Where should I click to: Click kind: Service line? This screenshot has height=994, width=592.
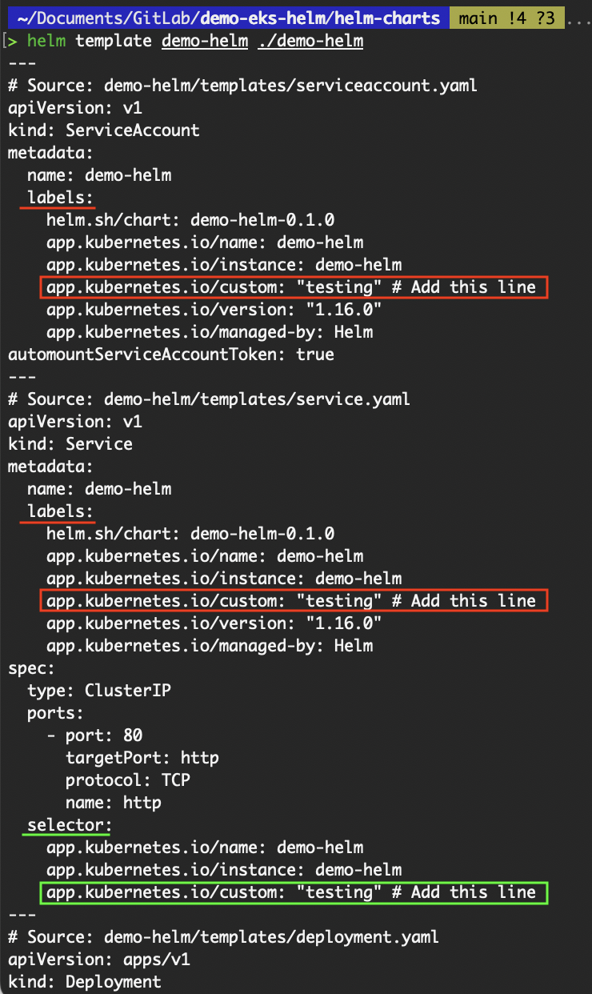70,443
